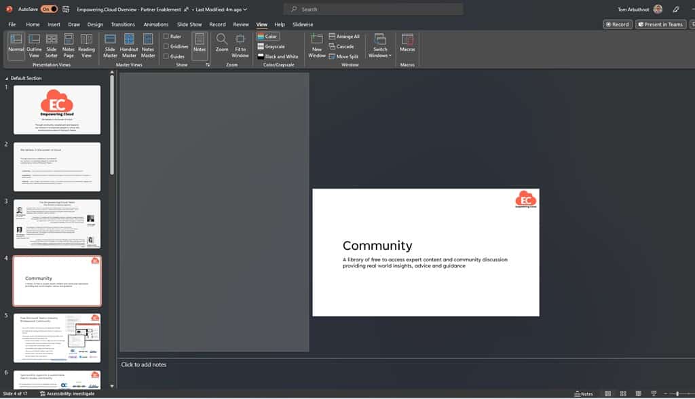Click Accessibility: Investigate in status bar
695x399 pixels.
point(67,394)
